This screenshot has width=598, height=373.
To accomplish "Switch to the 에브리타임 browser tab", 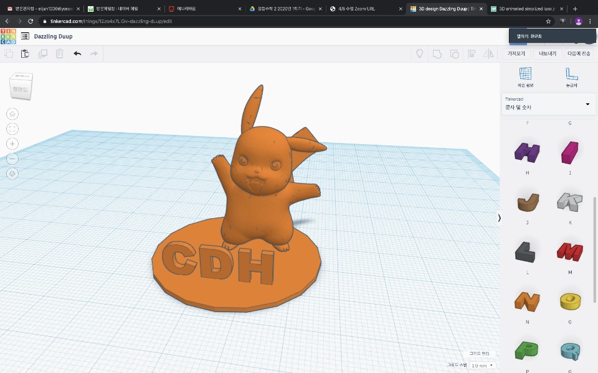I will pos(204,9).
